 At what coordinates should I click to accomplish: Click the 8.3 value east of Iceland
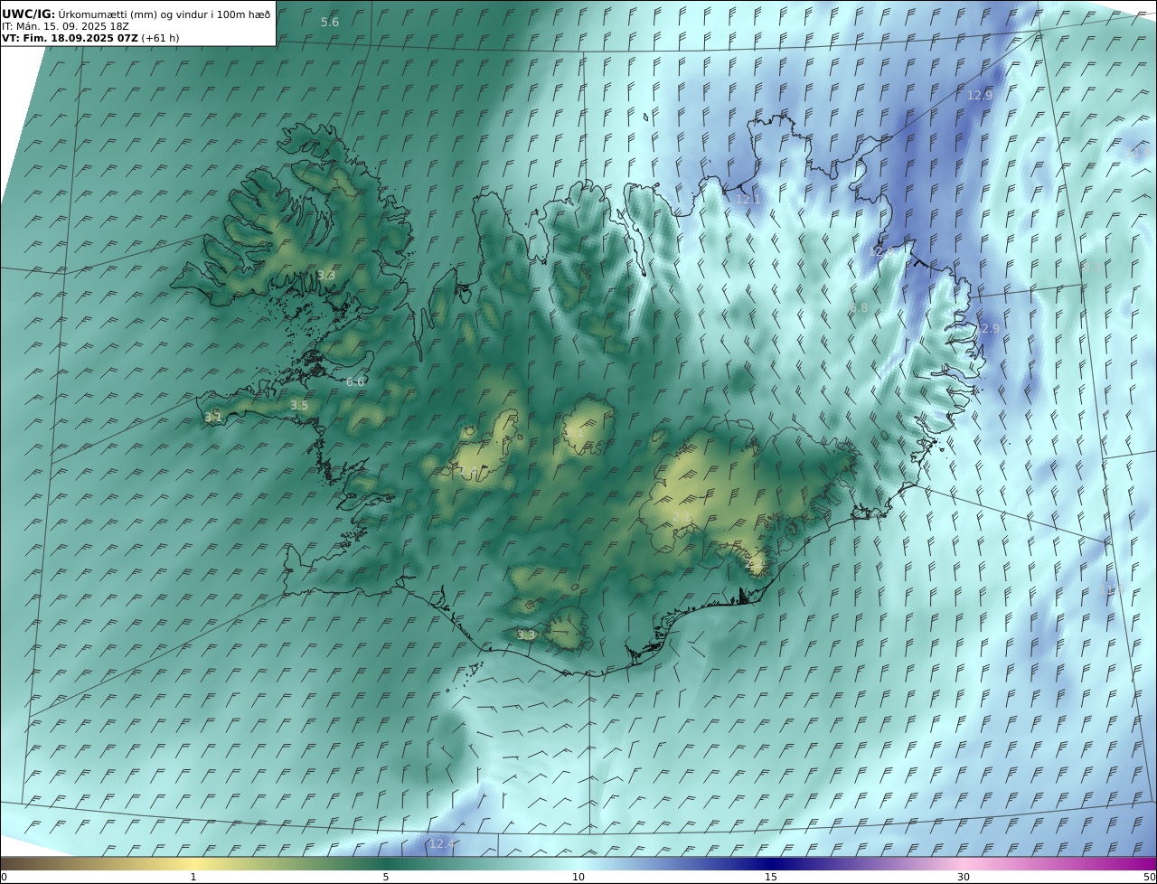click(1092, 267)
